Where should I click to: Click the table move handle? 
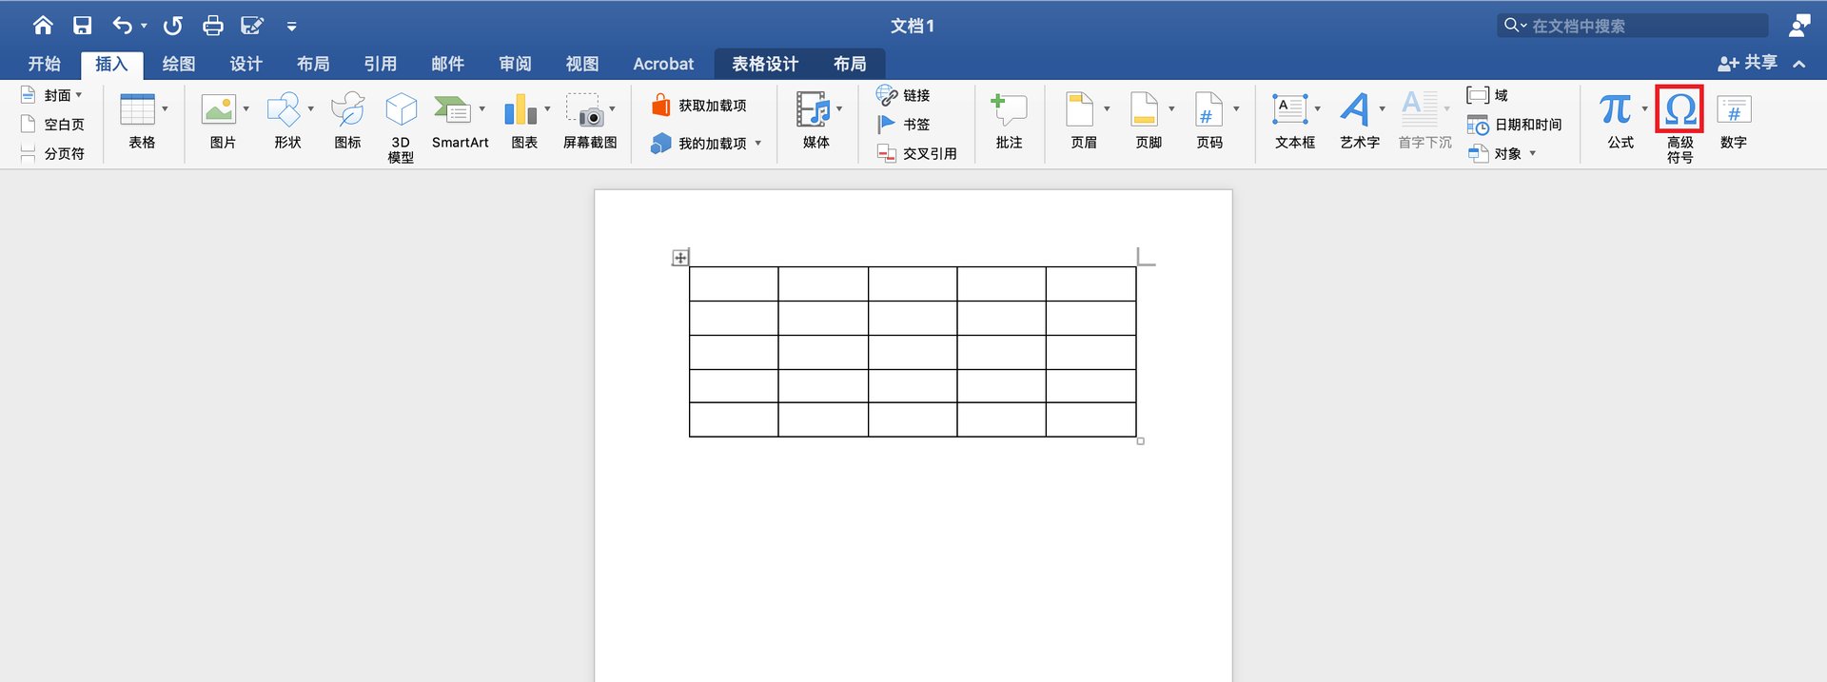(x=680, y=258)
